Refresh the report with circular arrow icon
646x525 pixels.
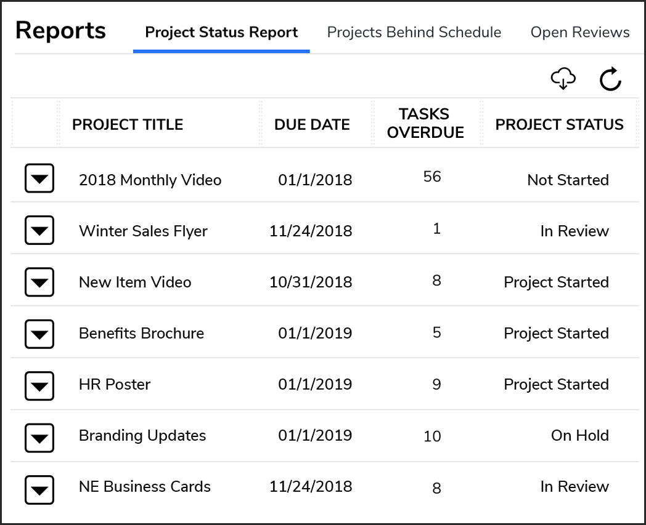610,79
